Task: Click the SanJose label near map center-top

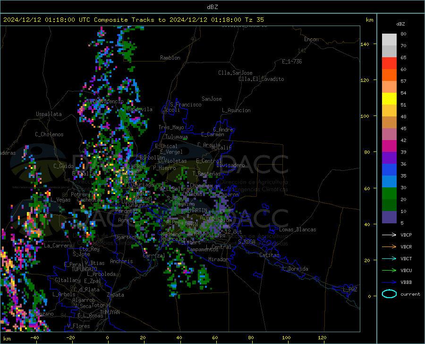Action: 212,99
